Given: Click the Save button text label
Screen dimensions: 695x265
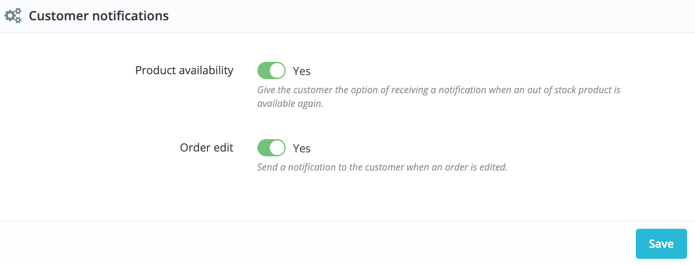Looking at the screenshot, I should coord(661,244).
